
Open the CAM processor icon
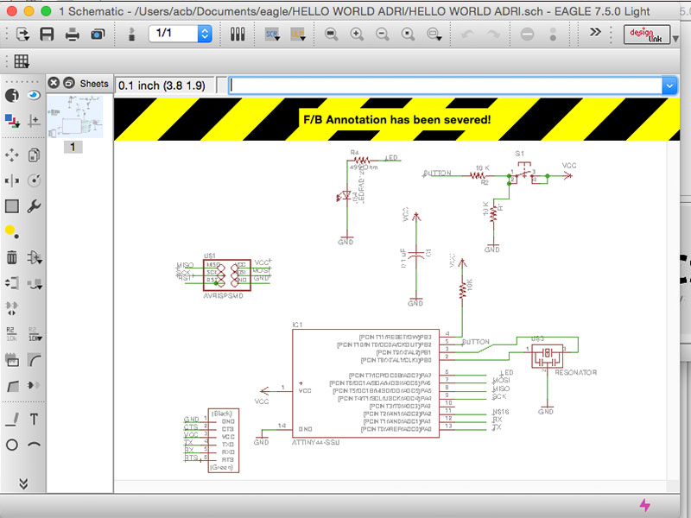pyautogui.click(x=98, y=34)
